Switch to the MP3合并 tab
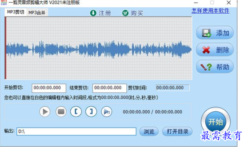 click(37, 13)
